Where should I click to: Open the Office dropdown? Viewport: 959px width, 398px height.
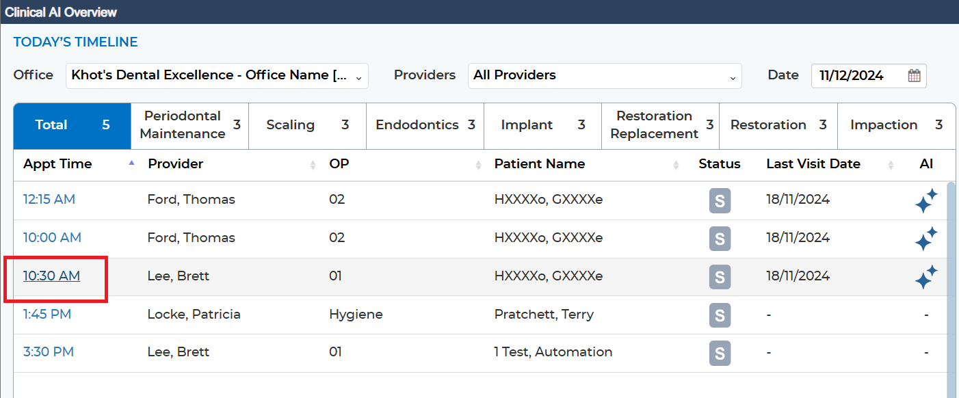tap(218, 76)
